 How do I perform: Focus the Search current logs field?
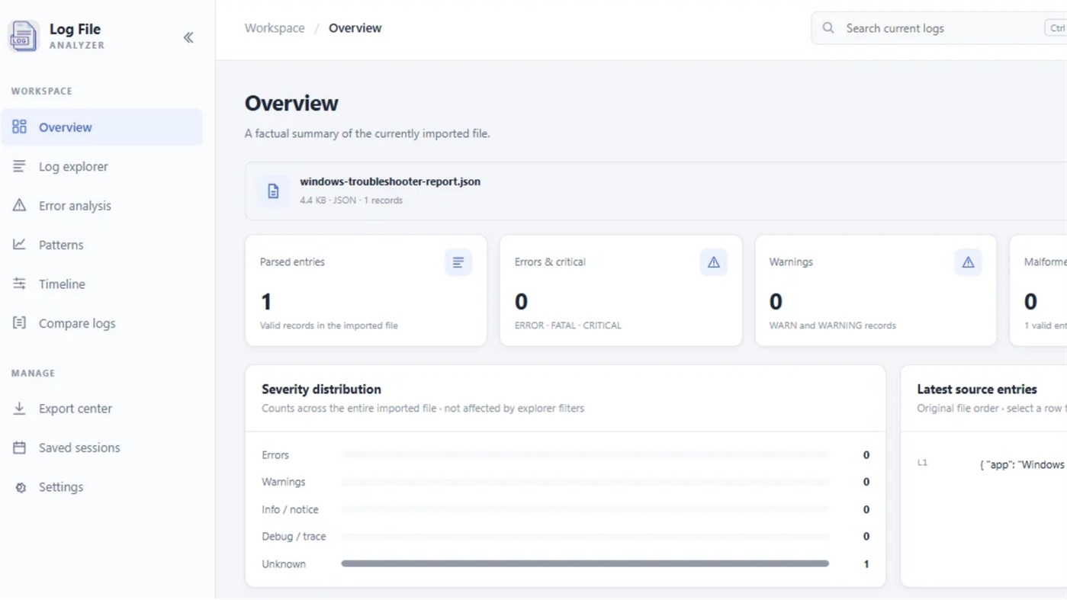[x=939, y=28]
